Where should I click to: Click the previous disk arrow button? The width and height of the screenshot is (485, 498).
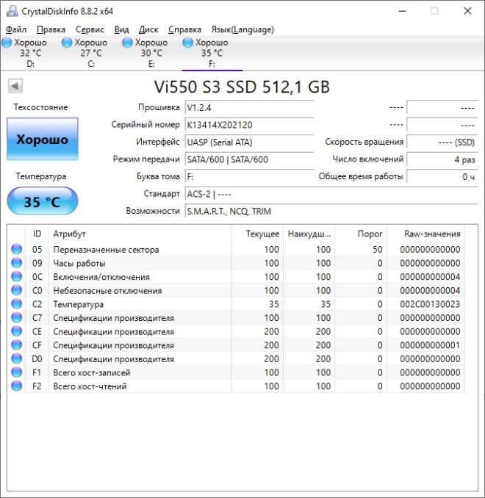click(x=15, y=86)
